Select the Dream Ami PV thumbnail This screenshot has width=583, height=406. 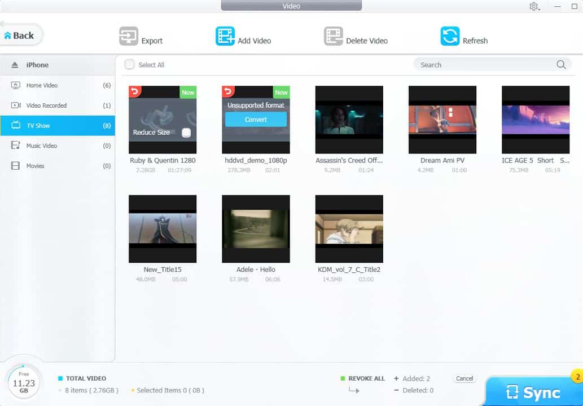coord(442,120)
